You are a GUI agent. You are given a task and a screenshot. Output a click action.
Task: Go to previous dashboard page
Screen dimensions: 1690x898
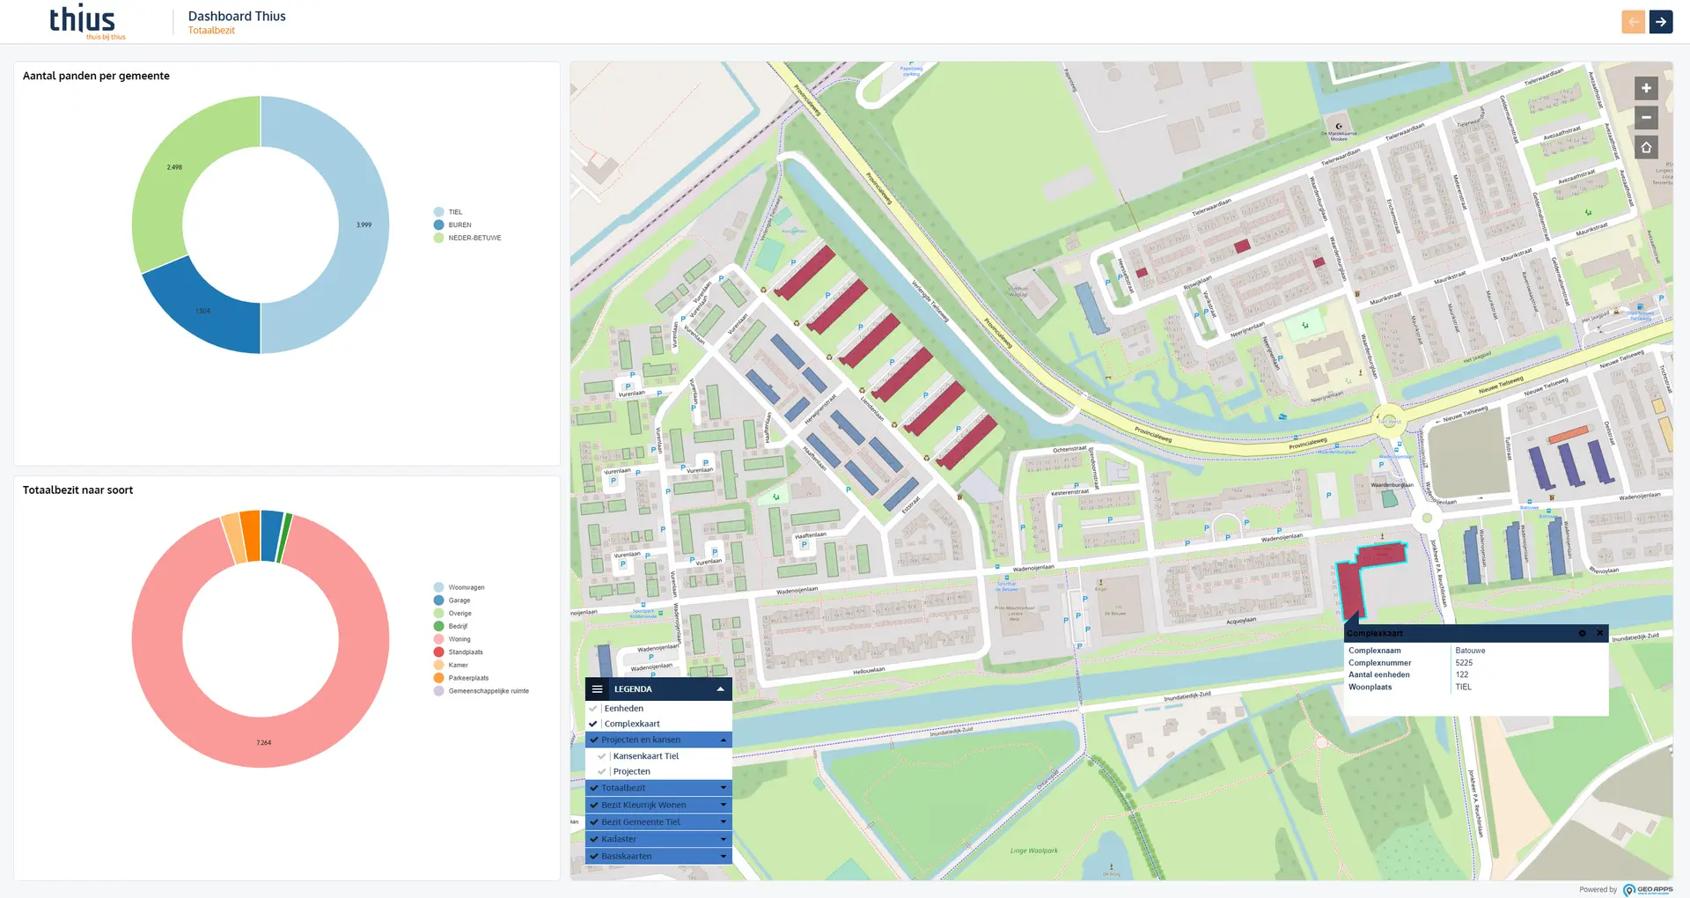[1633, 22]
